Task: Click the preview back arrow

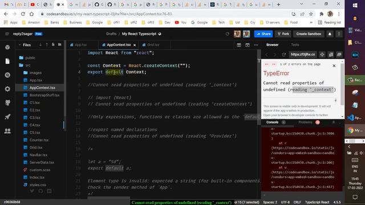Action: [x=267, y=55]
